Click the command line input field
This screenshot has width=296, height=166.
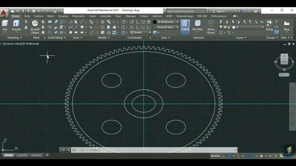(154, 150)
